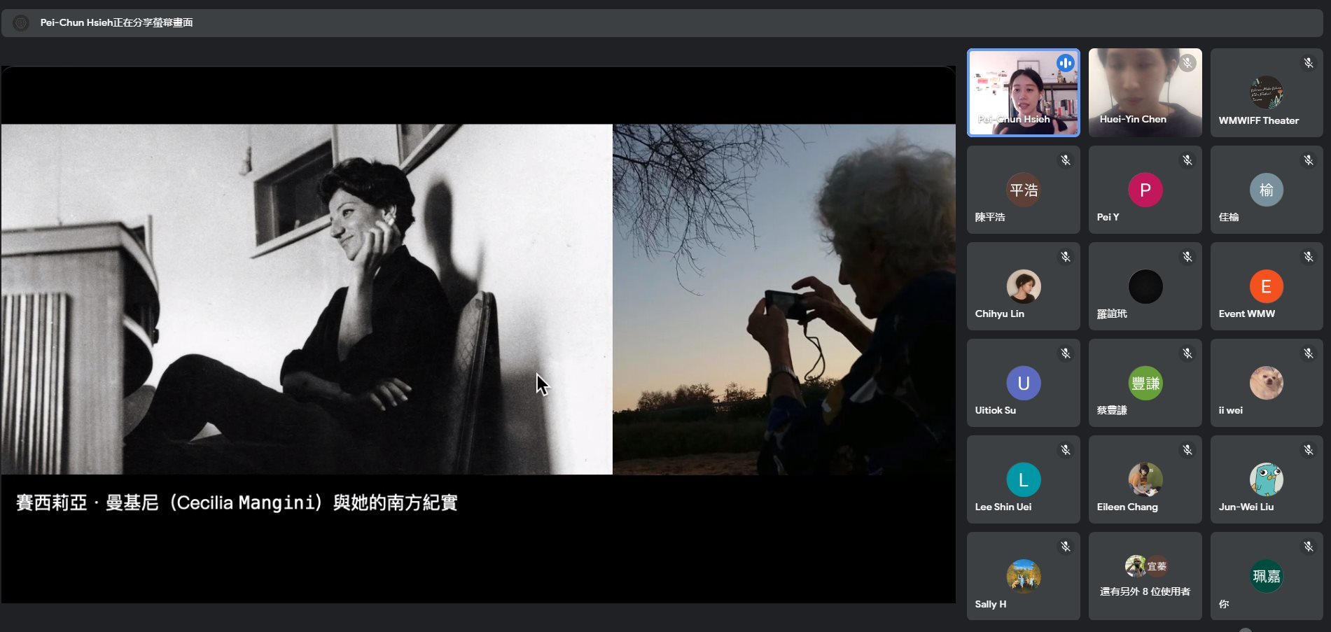Click the screen-sharing presenter icon in top bar
Image resolution: width=1331 pixels, height=632 pixels.
point(21,23)
